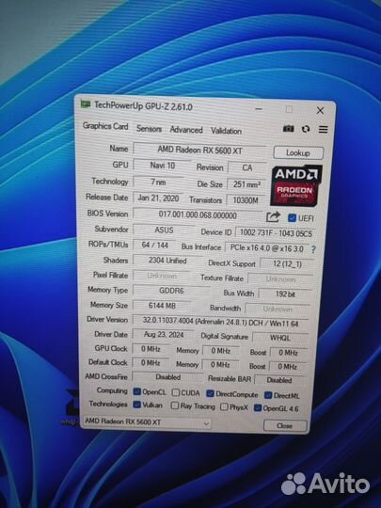Toggle the UEFI checkbox
This screenshot has height=508, width=381.
click(292, 217)
